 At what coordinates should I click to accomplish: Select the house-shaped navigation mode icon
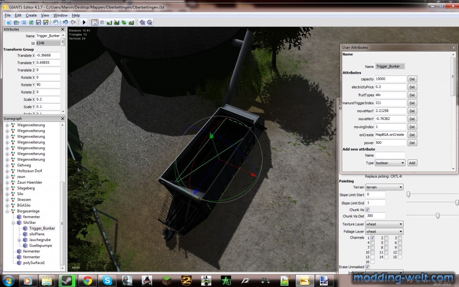click(x=95, y=22)
